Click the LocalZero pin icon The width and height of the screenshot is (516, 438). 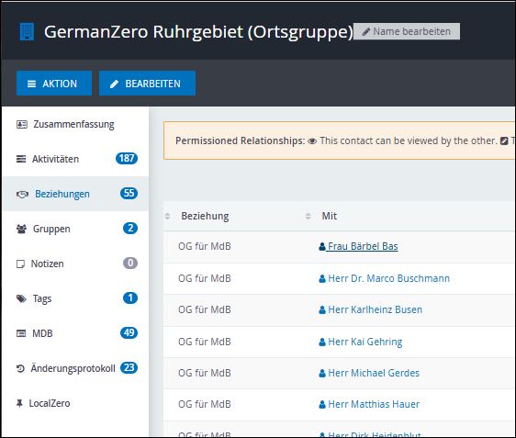coord(19,403)
